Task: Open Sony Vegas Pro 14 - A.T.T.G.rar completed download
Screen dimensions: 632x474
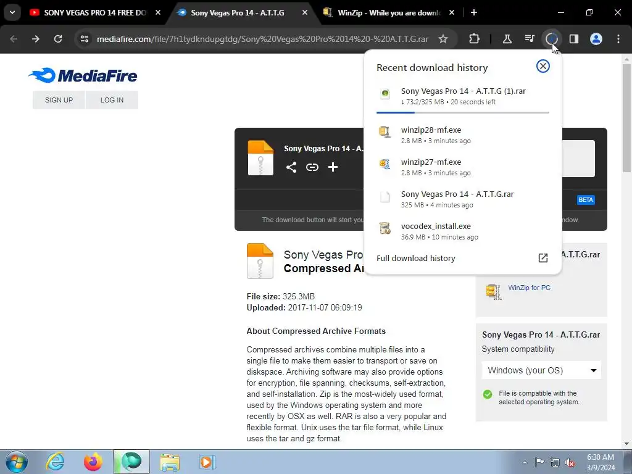Action: (x=463, y=199)
